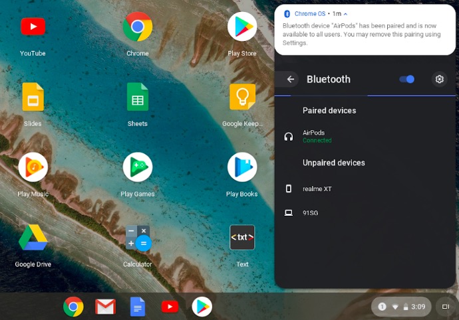Image resolution: width=459 pixels, height=320 pixels.
Task: Open Gmail from the shelf
Action: click(105, 307)
